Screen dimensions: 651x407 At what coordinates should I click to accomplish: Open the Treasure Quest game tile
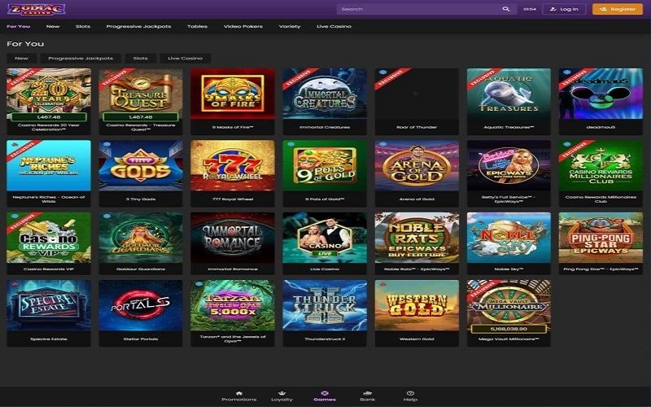pyautogui.click(x=140, y=101)
